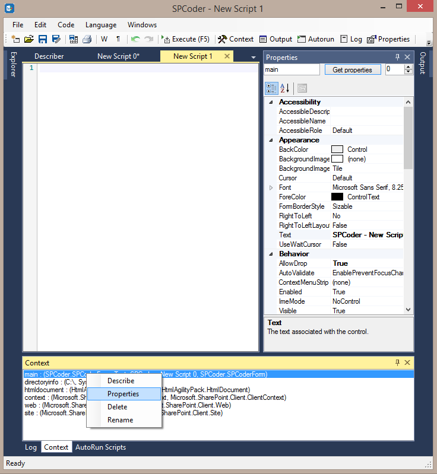The width and height of the screenshot is (437, 474).
Task: Pin the Context panel
Action: coord(397,362)
